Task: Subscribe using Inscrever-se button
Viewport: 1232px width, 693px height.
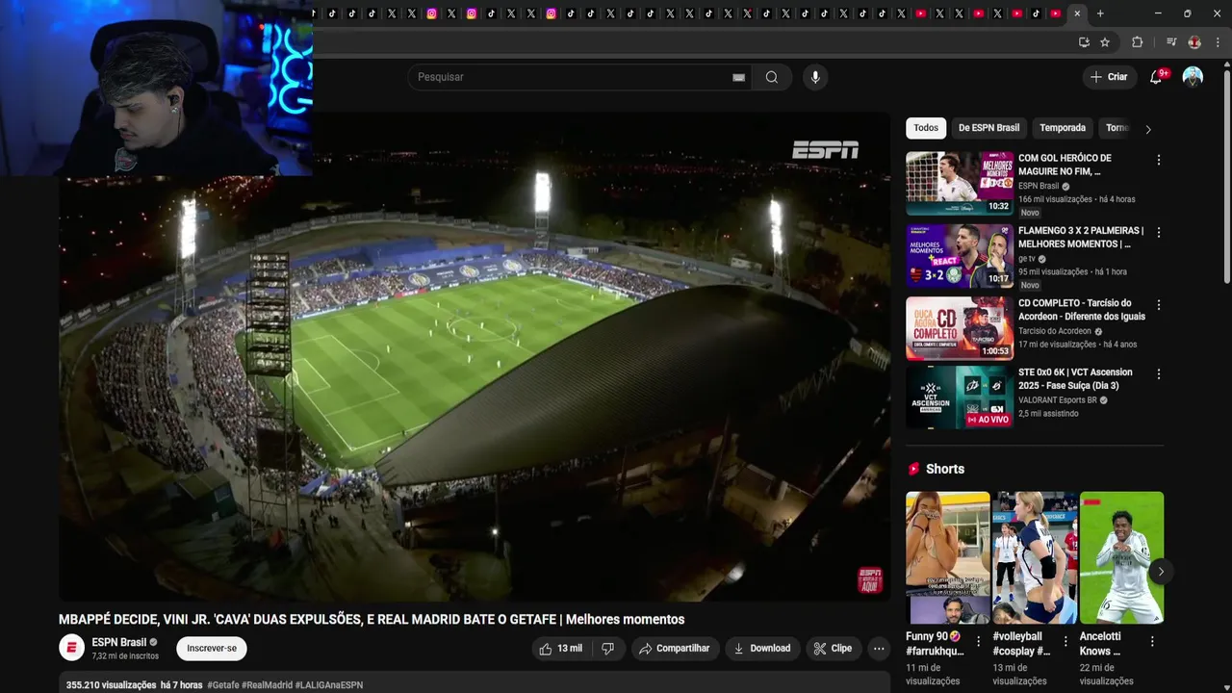Action: click(212, 649)
